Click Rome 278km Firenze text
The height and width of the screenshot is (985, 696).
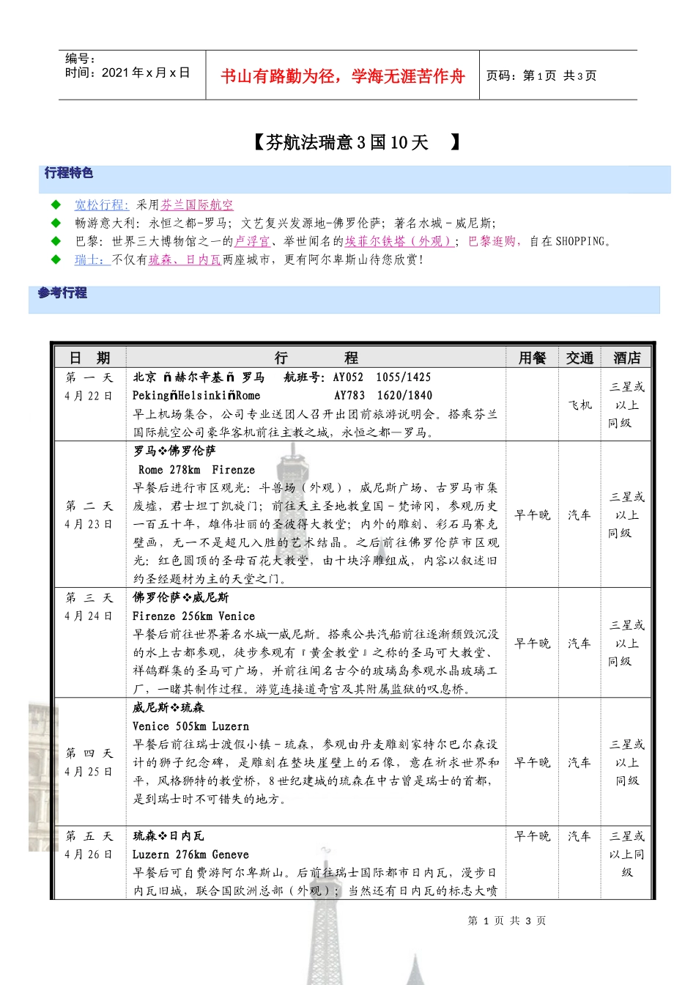coord(196,470)
